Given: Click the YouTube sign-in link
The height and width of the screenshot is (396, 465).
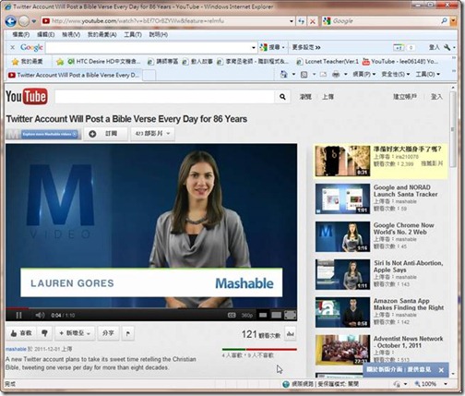Looking at the screenshot, I should coord(436,97).
